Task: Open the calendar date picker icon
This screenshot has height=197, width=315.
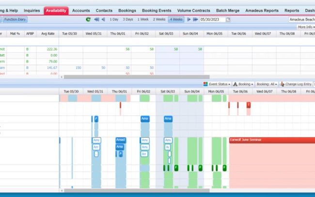Action: pyautogui.click(x=228, y=19)
